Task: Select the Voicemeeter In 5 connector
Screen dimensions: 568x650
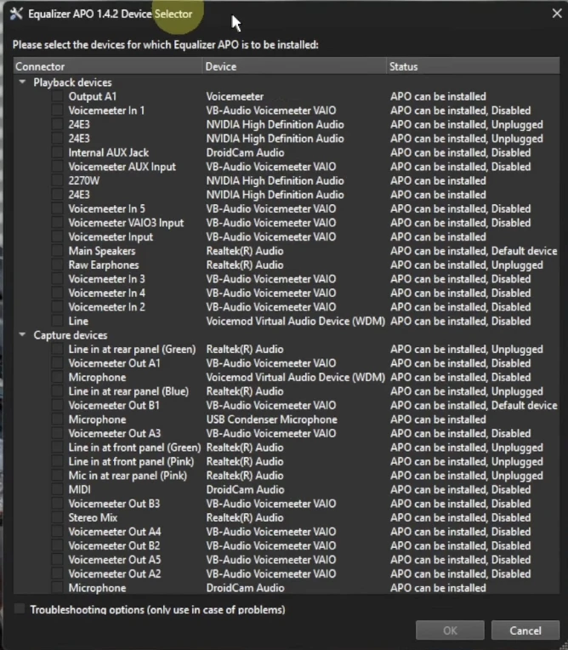Action: (x=106, y=208)
